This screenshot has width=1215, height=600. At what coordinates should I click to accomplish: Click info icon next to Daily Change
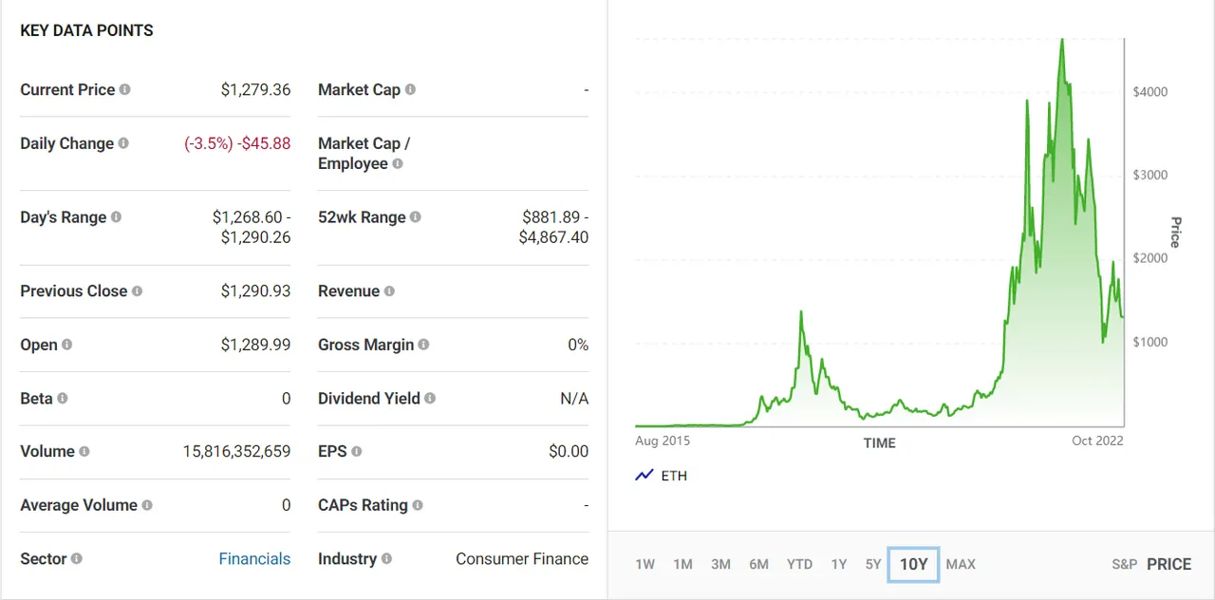(x=123, y=143)
